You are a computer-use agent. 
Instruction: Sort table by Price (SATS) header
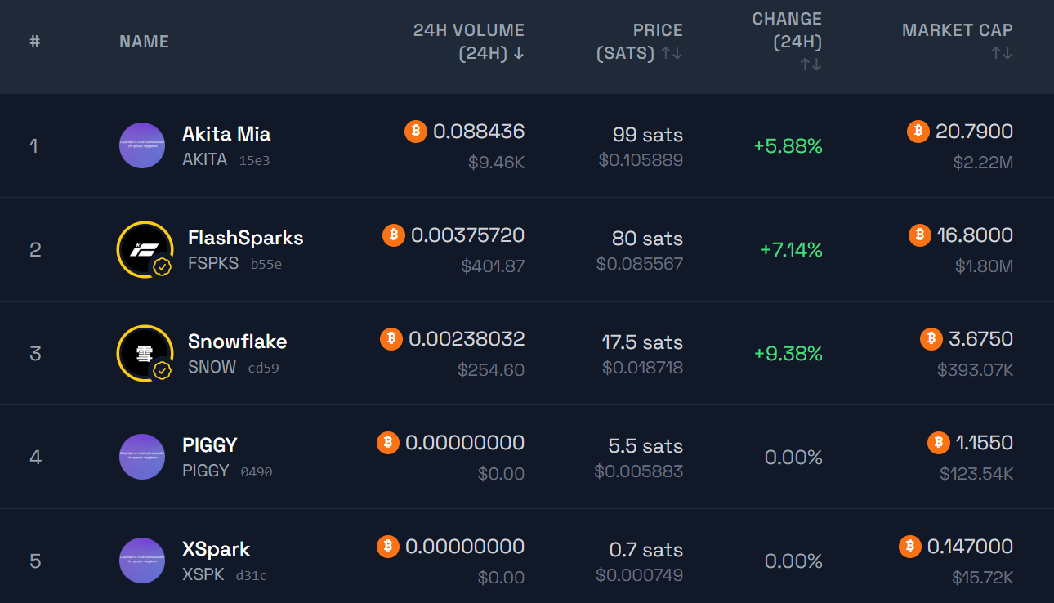[640, 42]
